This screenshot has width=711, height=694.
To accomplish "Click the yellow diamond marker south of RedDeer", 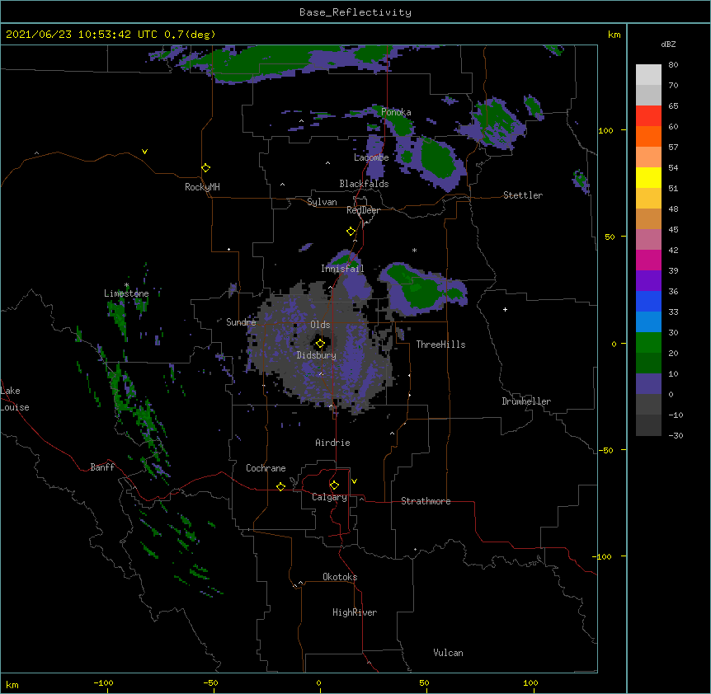I will tap(351, 232).
